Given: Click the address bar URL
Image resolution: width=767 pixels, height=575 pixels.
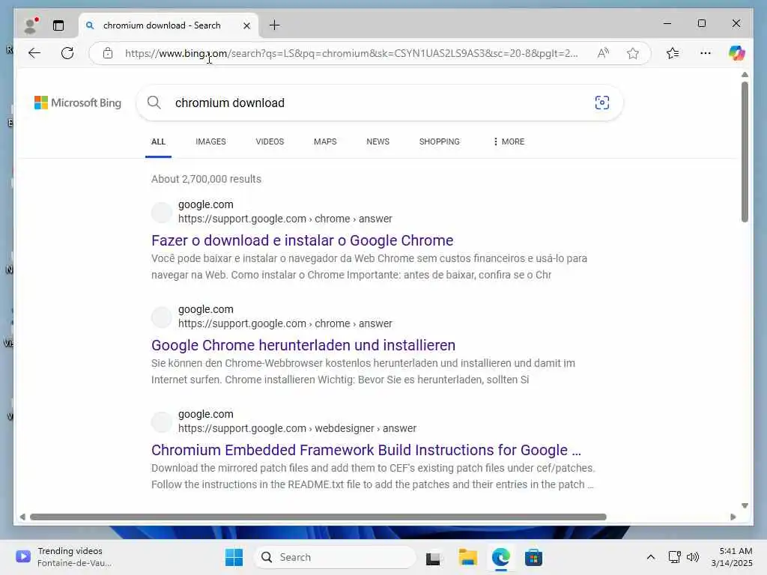Looking at the screenshot, I should click(x=351, y=53).
